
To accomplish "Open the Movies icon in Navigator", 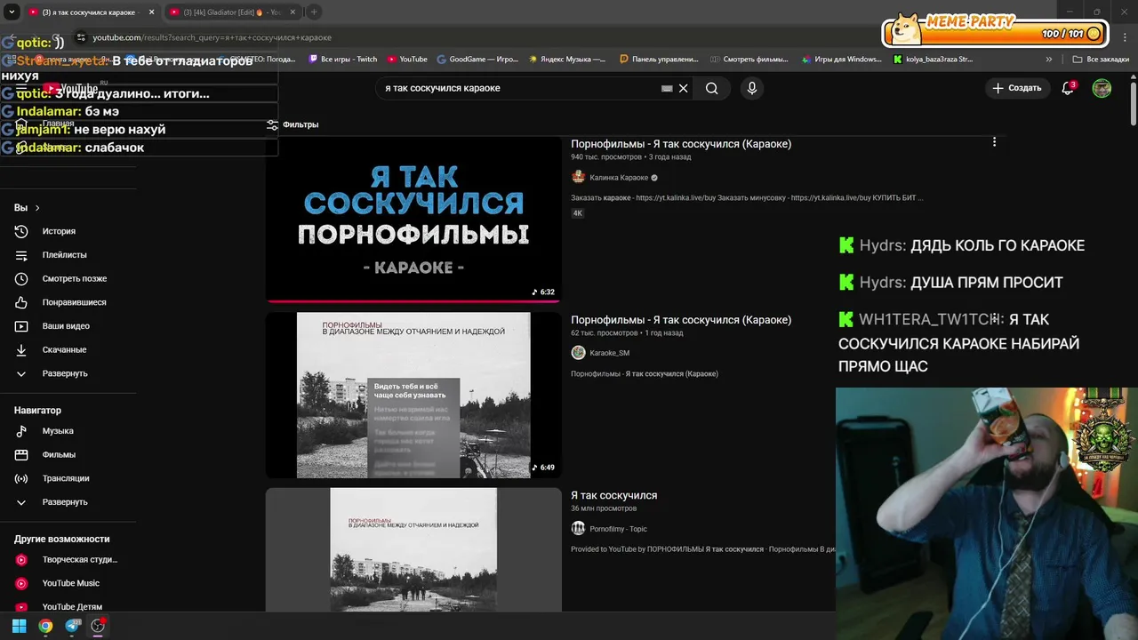I will point(21,454).
